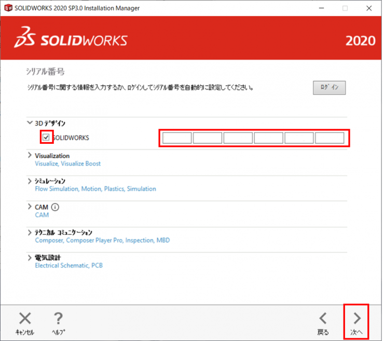Click 'Electrical Schematic, PCB' link text
The height and width of the screenshot is (341, 384).
69,266
